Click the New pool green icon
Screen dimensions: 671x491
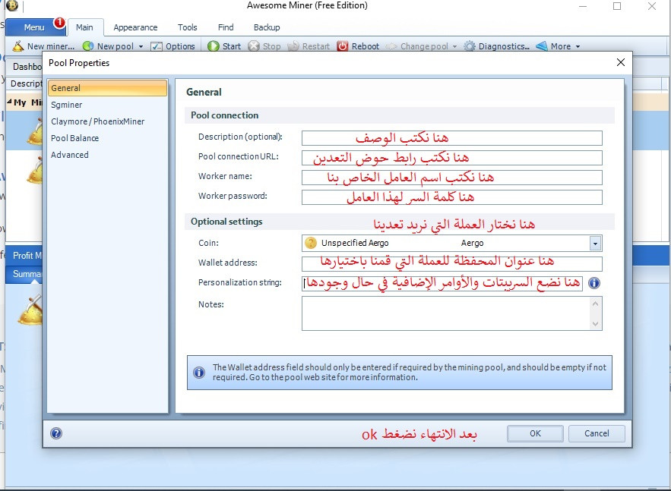[87, 46]
